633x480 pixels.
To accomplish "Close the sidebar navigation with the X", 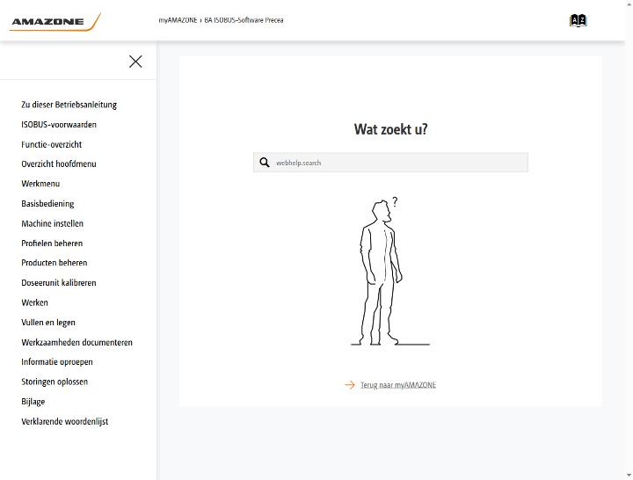I will point(135,62).
